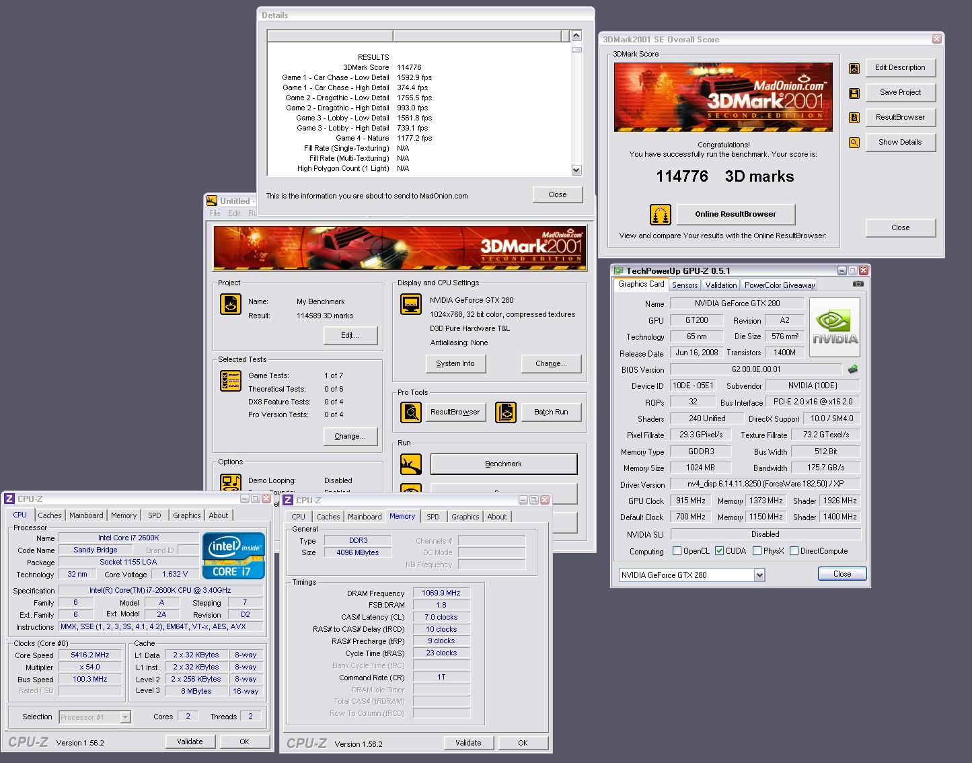Click the ResultBrowser document icon in score window
The image size is (972, 763).
(x=854, y=118)
